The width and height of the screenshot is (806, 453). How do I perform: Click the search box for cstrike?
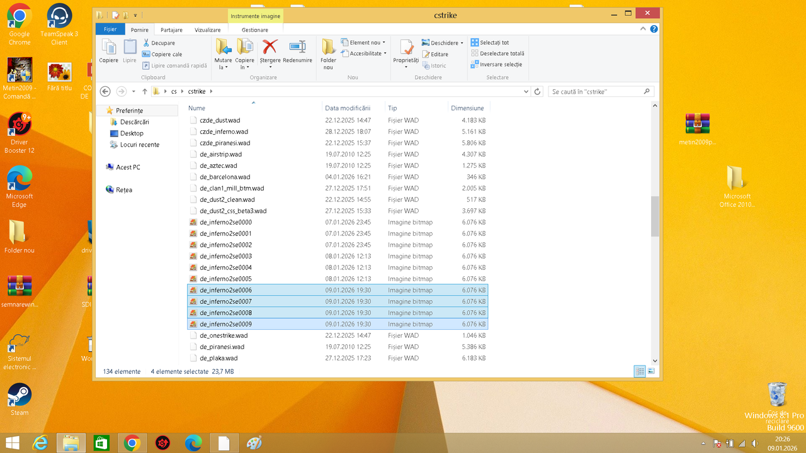tap(601, 91)
